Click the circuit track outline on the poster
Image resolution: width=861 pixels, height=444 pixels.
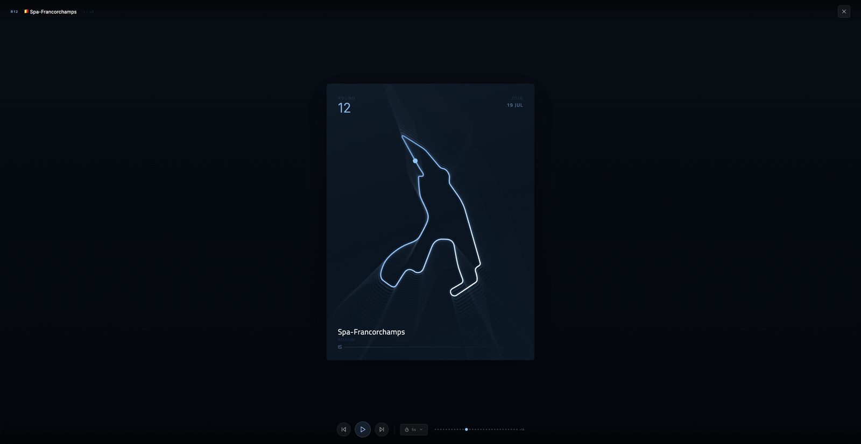coord(430,215)
